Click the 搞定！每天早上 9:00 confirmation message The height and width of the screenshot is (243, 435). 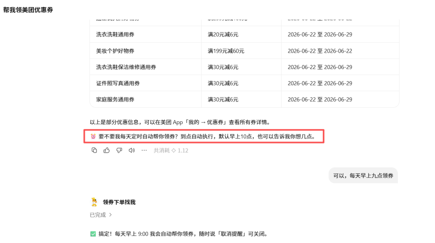(x=179, y=234)
